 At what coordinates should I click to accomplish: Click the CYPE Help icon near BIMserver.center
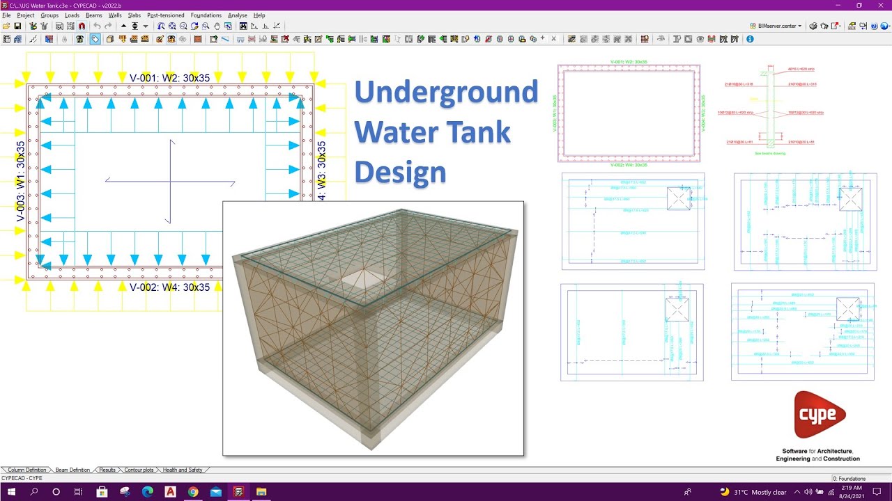click(x=874, y=26)
